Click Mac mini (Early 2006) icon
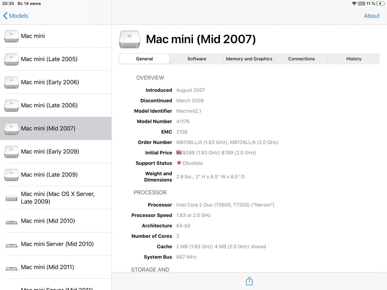The width and height of the screenshot is (387, 290). point(11,82)
